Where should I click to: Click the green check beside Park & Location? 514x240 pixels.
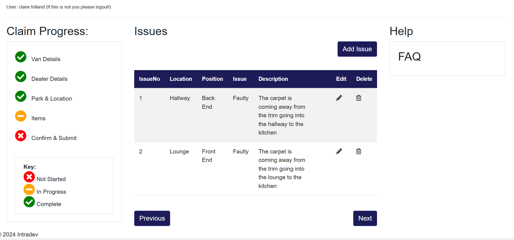[x=21, y=96]
